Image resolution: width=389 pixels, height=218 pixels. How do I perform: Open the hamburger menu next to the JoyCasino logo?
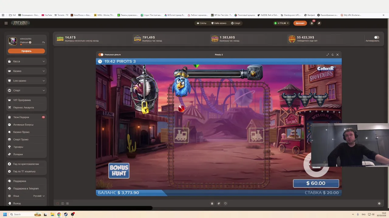6,23
